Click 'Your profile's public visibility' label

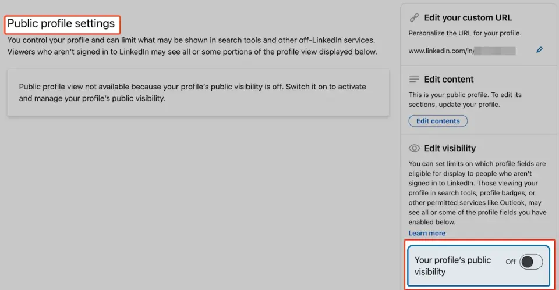coord(452,266)
